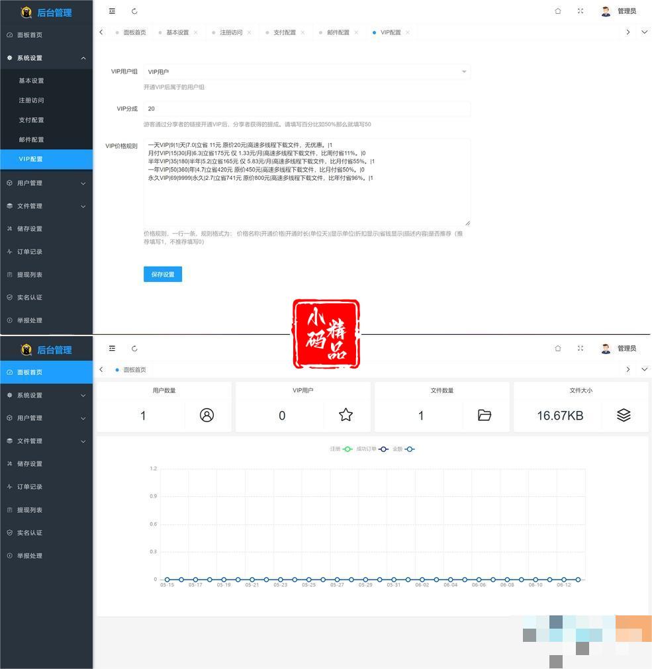Screen dimensions: 652x669
Task: Open 支付配置 submenu item in sidebar
Action: click(x=46, y=120)
